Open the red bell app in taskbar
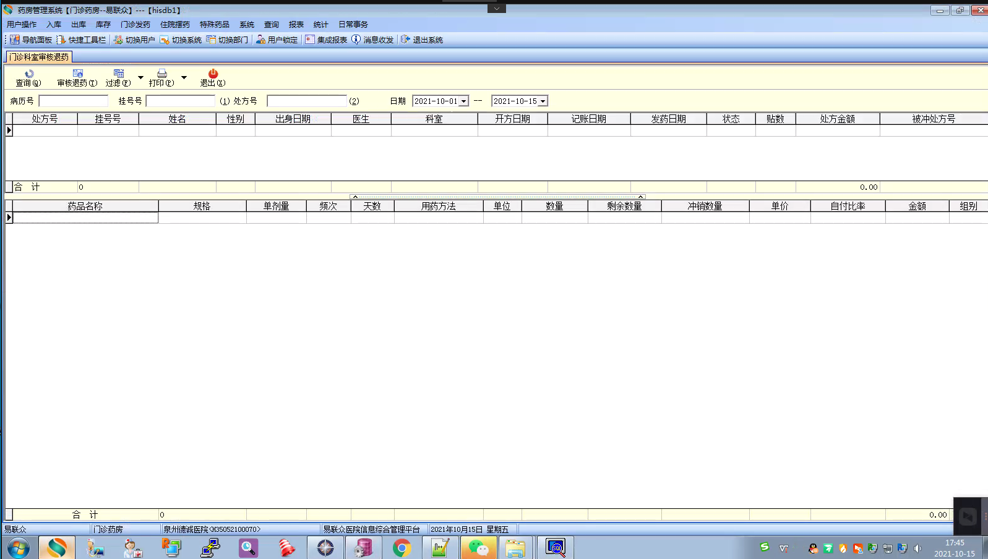 click(x=286, y=548)
